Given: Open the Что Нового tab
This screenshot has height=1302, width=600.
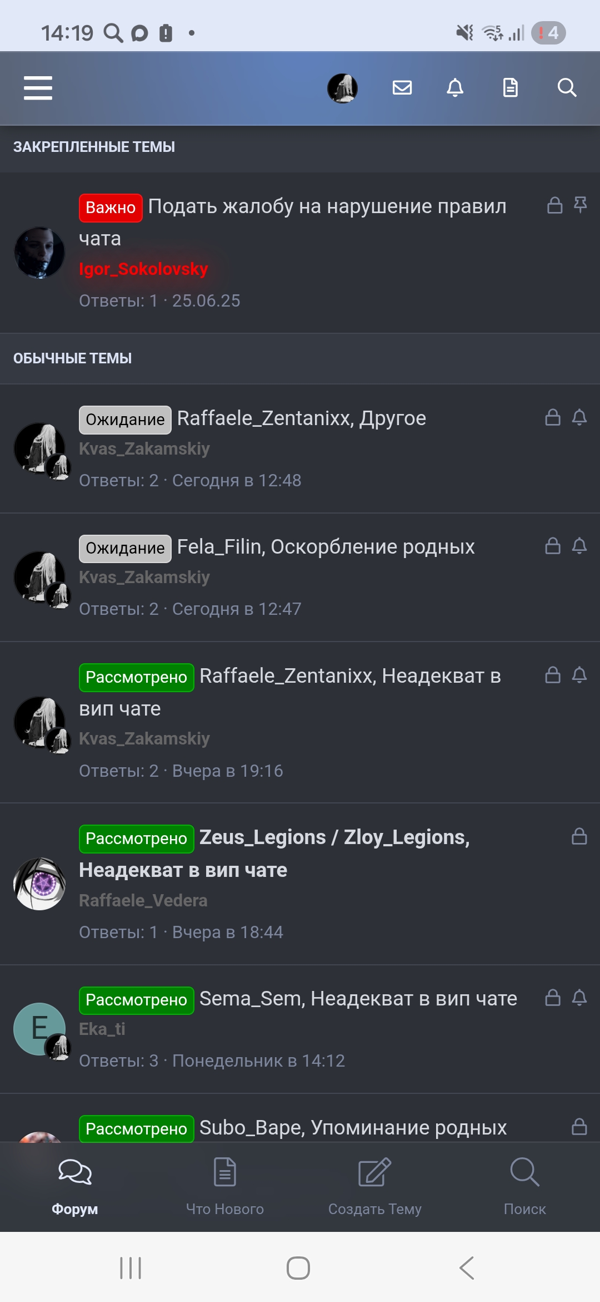Looking at the screenshot, I should (225, 1185).
